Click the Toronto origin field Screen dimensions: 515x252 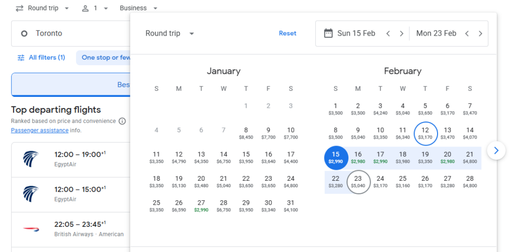pos(70,34)
